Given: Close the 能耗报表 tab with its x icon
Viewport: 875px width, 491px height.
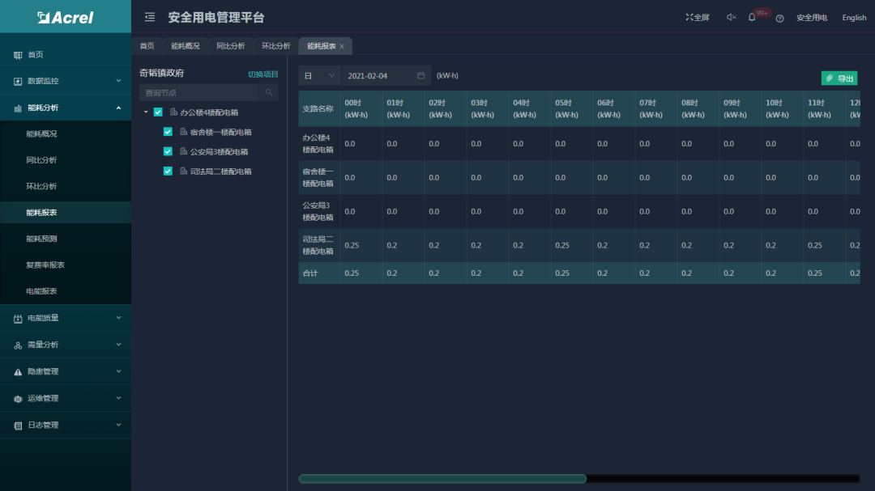Looking at the screenshot, I should (x=342, y=47).
